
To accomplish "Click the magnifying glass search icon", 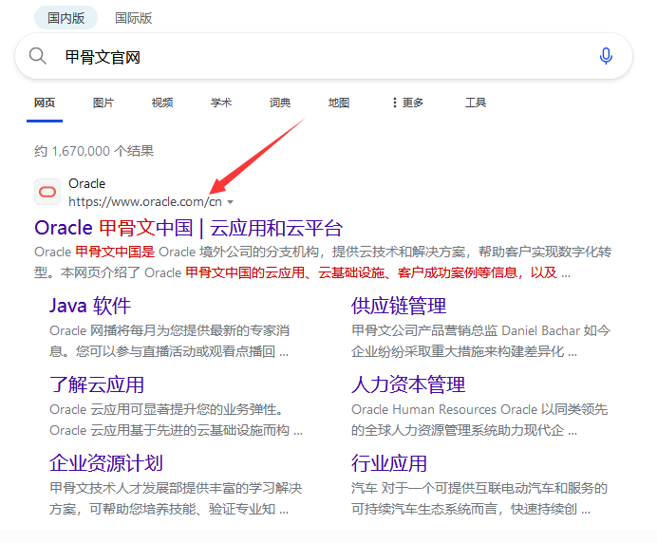I will point(38,57).
